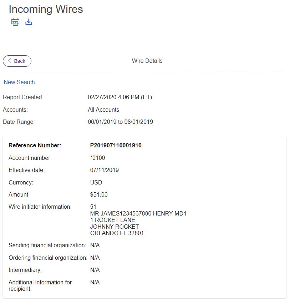Click the $51.00 amount value
Screen dimensions: 289x304
coord(99,195)
